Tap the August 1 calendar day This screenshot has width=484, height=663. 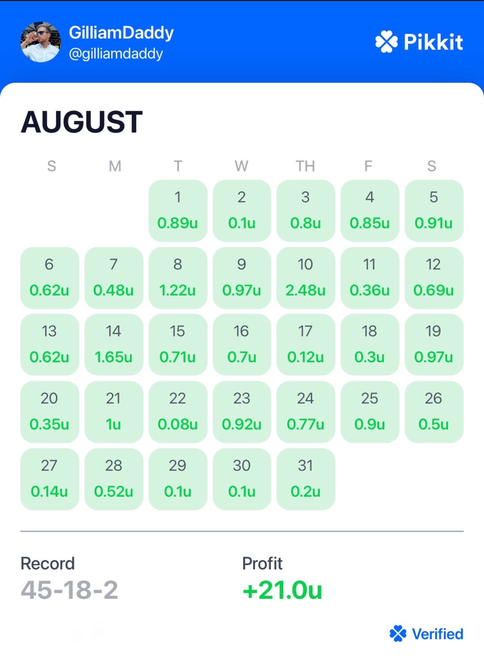[x=178, y=210]
